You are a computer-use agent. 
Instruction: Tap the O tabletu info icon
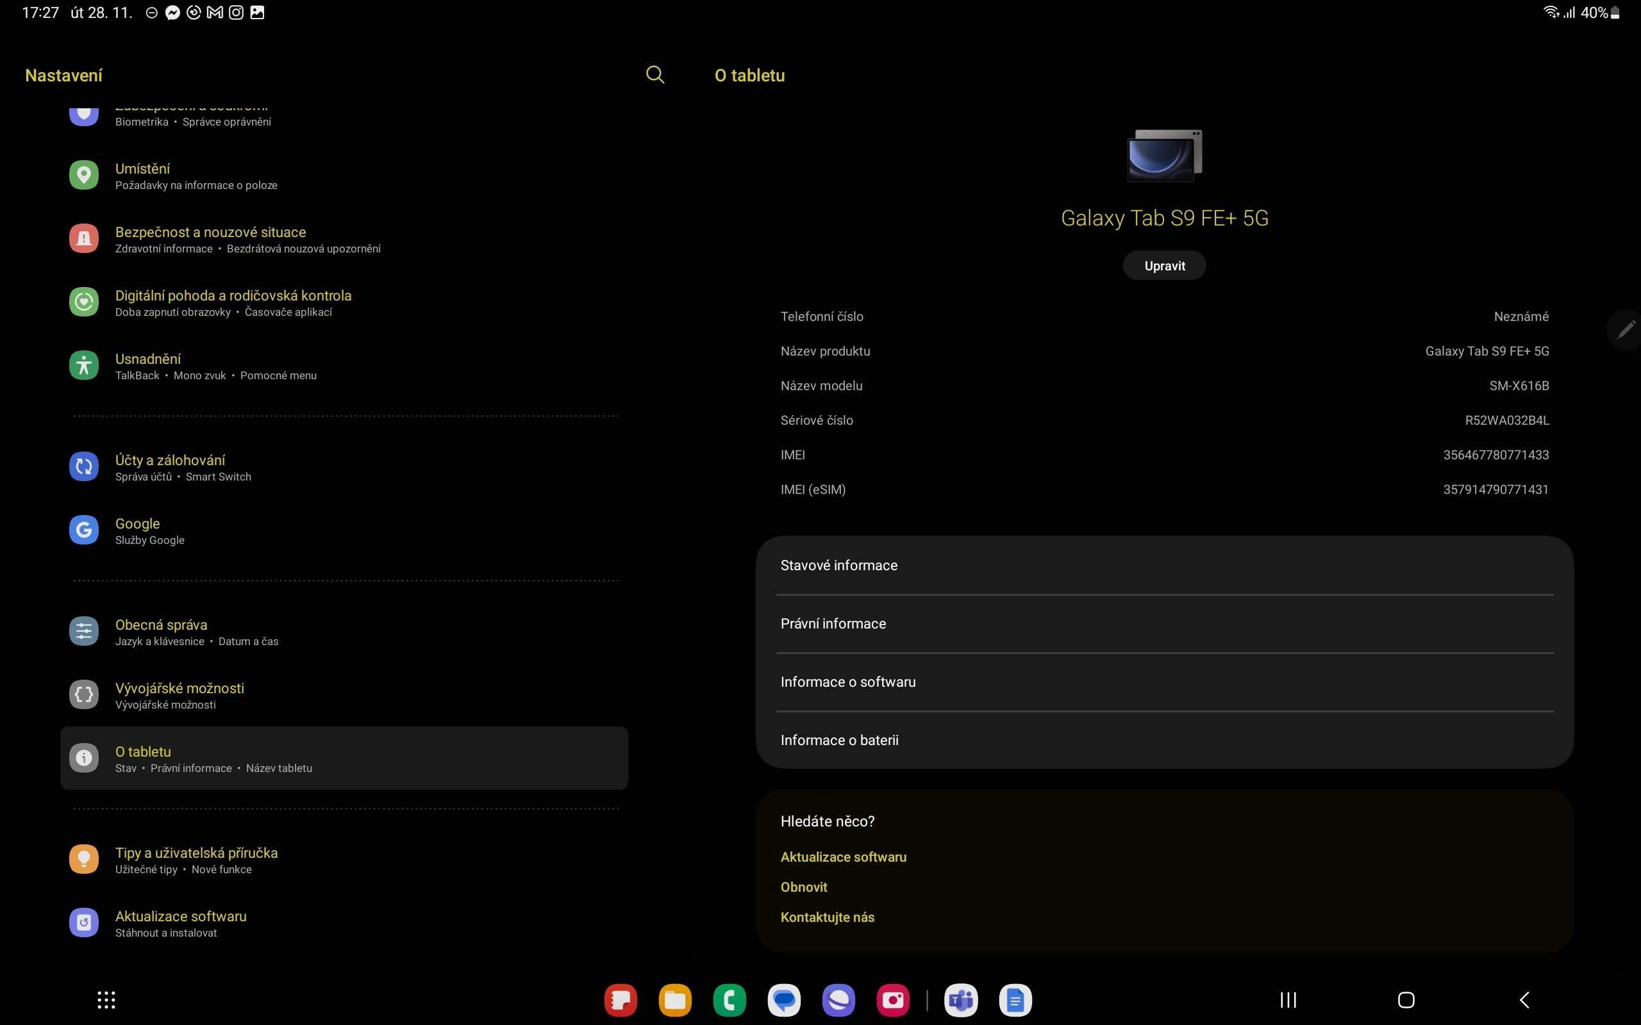(x=84, y=758)
